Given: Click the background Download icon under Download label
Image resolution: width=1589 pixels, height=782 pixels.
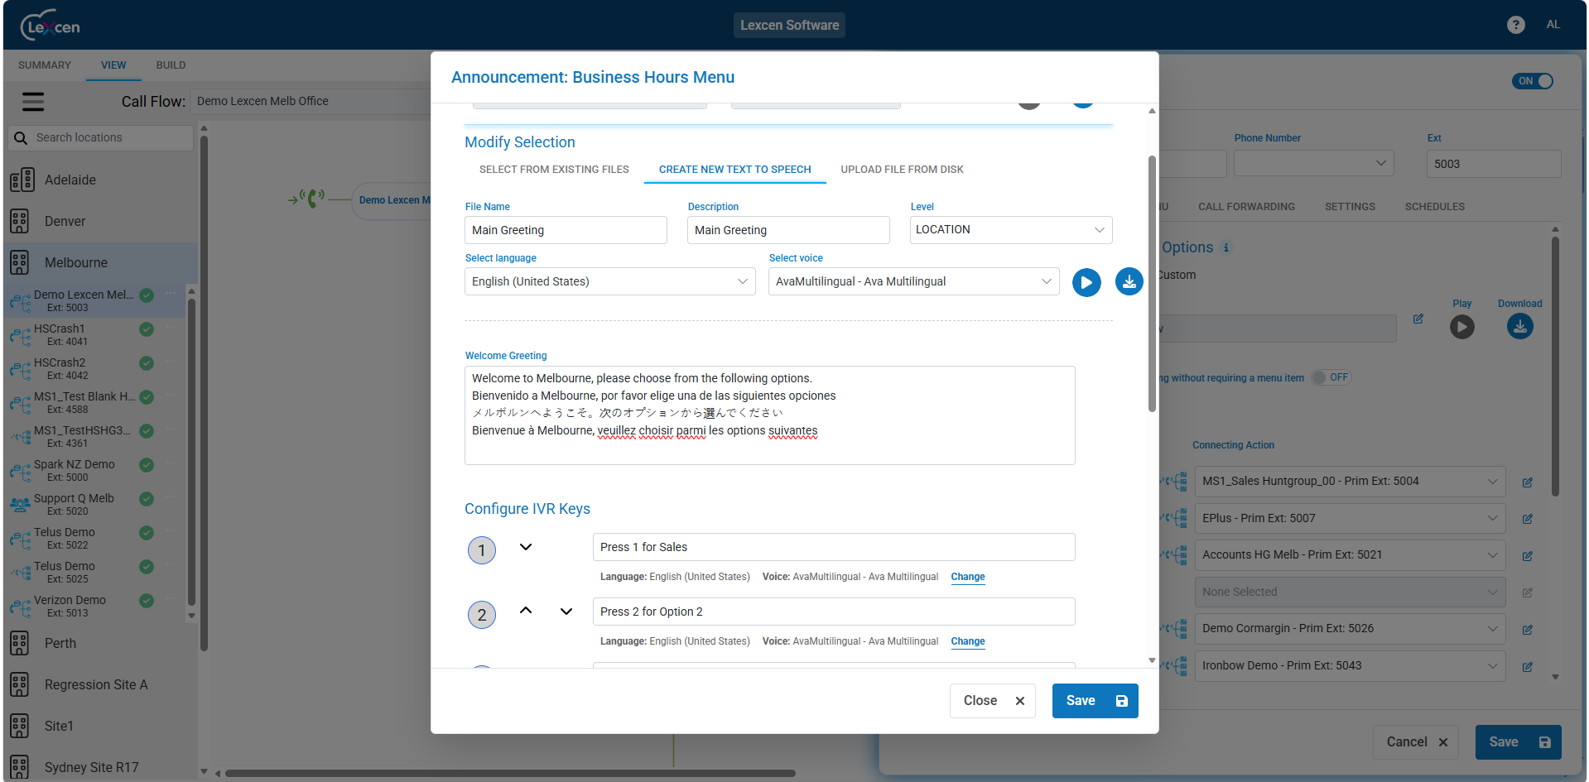Looking at the screenshot, I should (1520, 327).
